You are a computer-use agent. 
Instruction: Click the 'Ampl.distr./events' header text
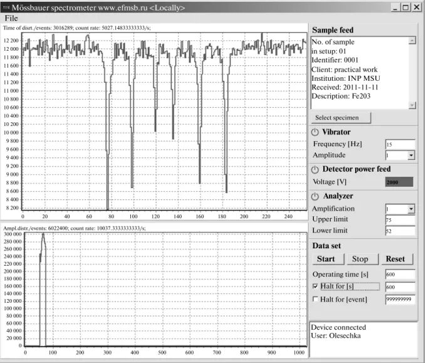point(74,228)
